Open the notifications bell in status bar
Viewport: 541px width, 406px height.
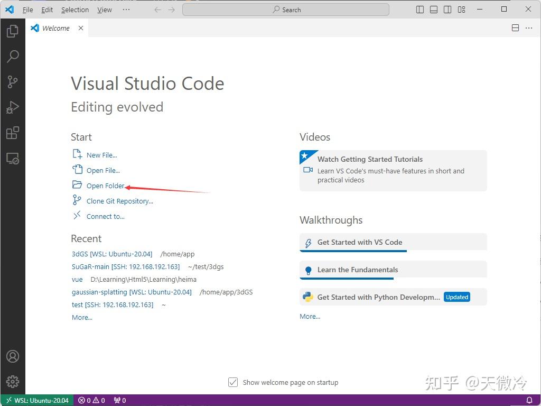coord(530,400)
